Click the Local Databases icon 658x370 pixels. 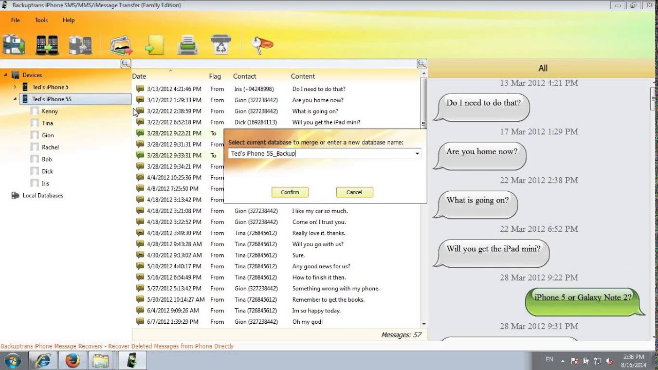click(x=15, y=195)
